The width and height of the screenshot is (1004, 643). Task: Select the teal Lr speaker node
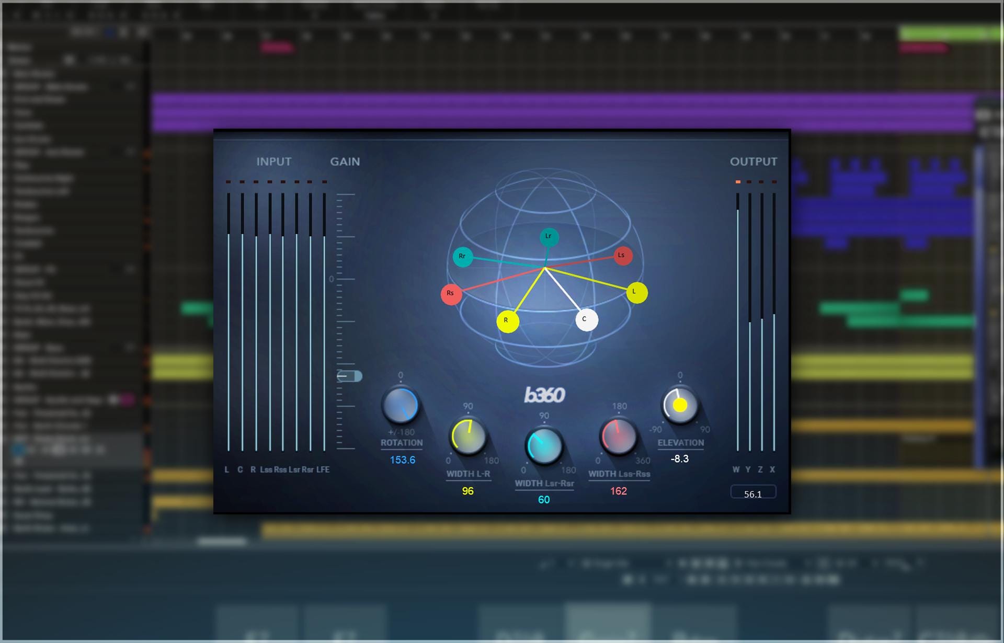pos(549,237)
